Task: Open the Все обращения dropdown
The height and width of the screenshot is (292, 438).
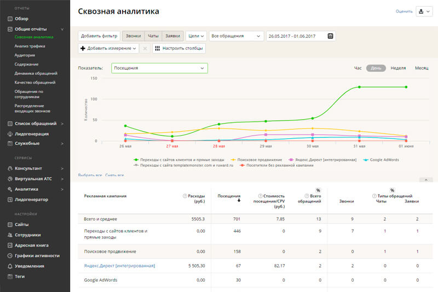Action: click(237, 36)
